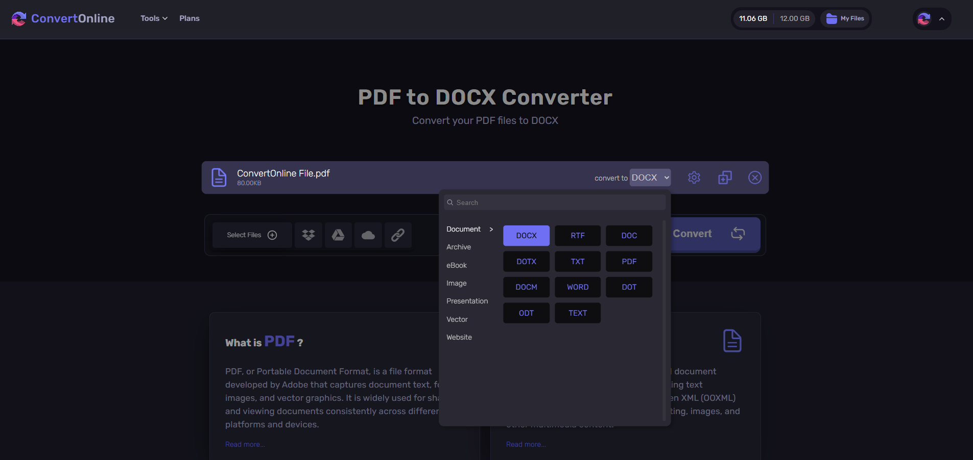
Task: Select the Archive format category
Action: pos(459,247)
